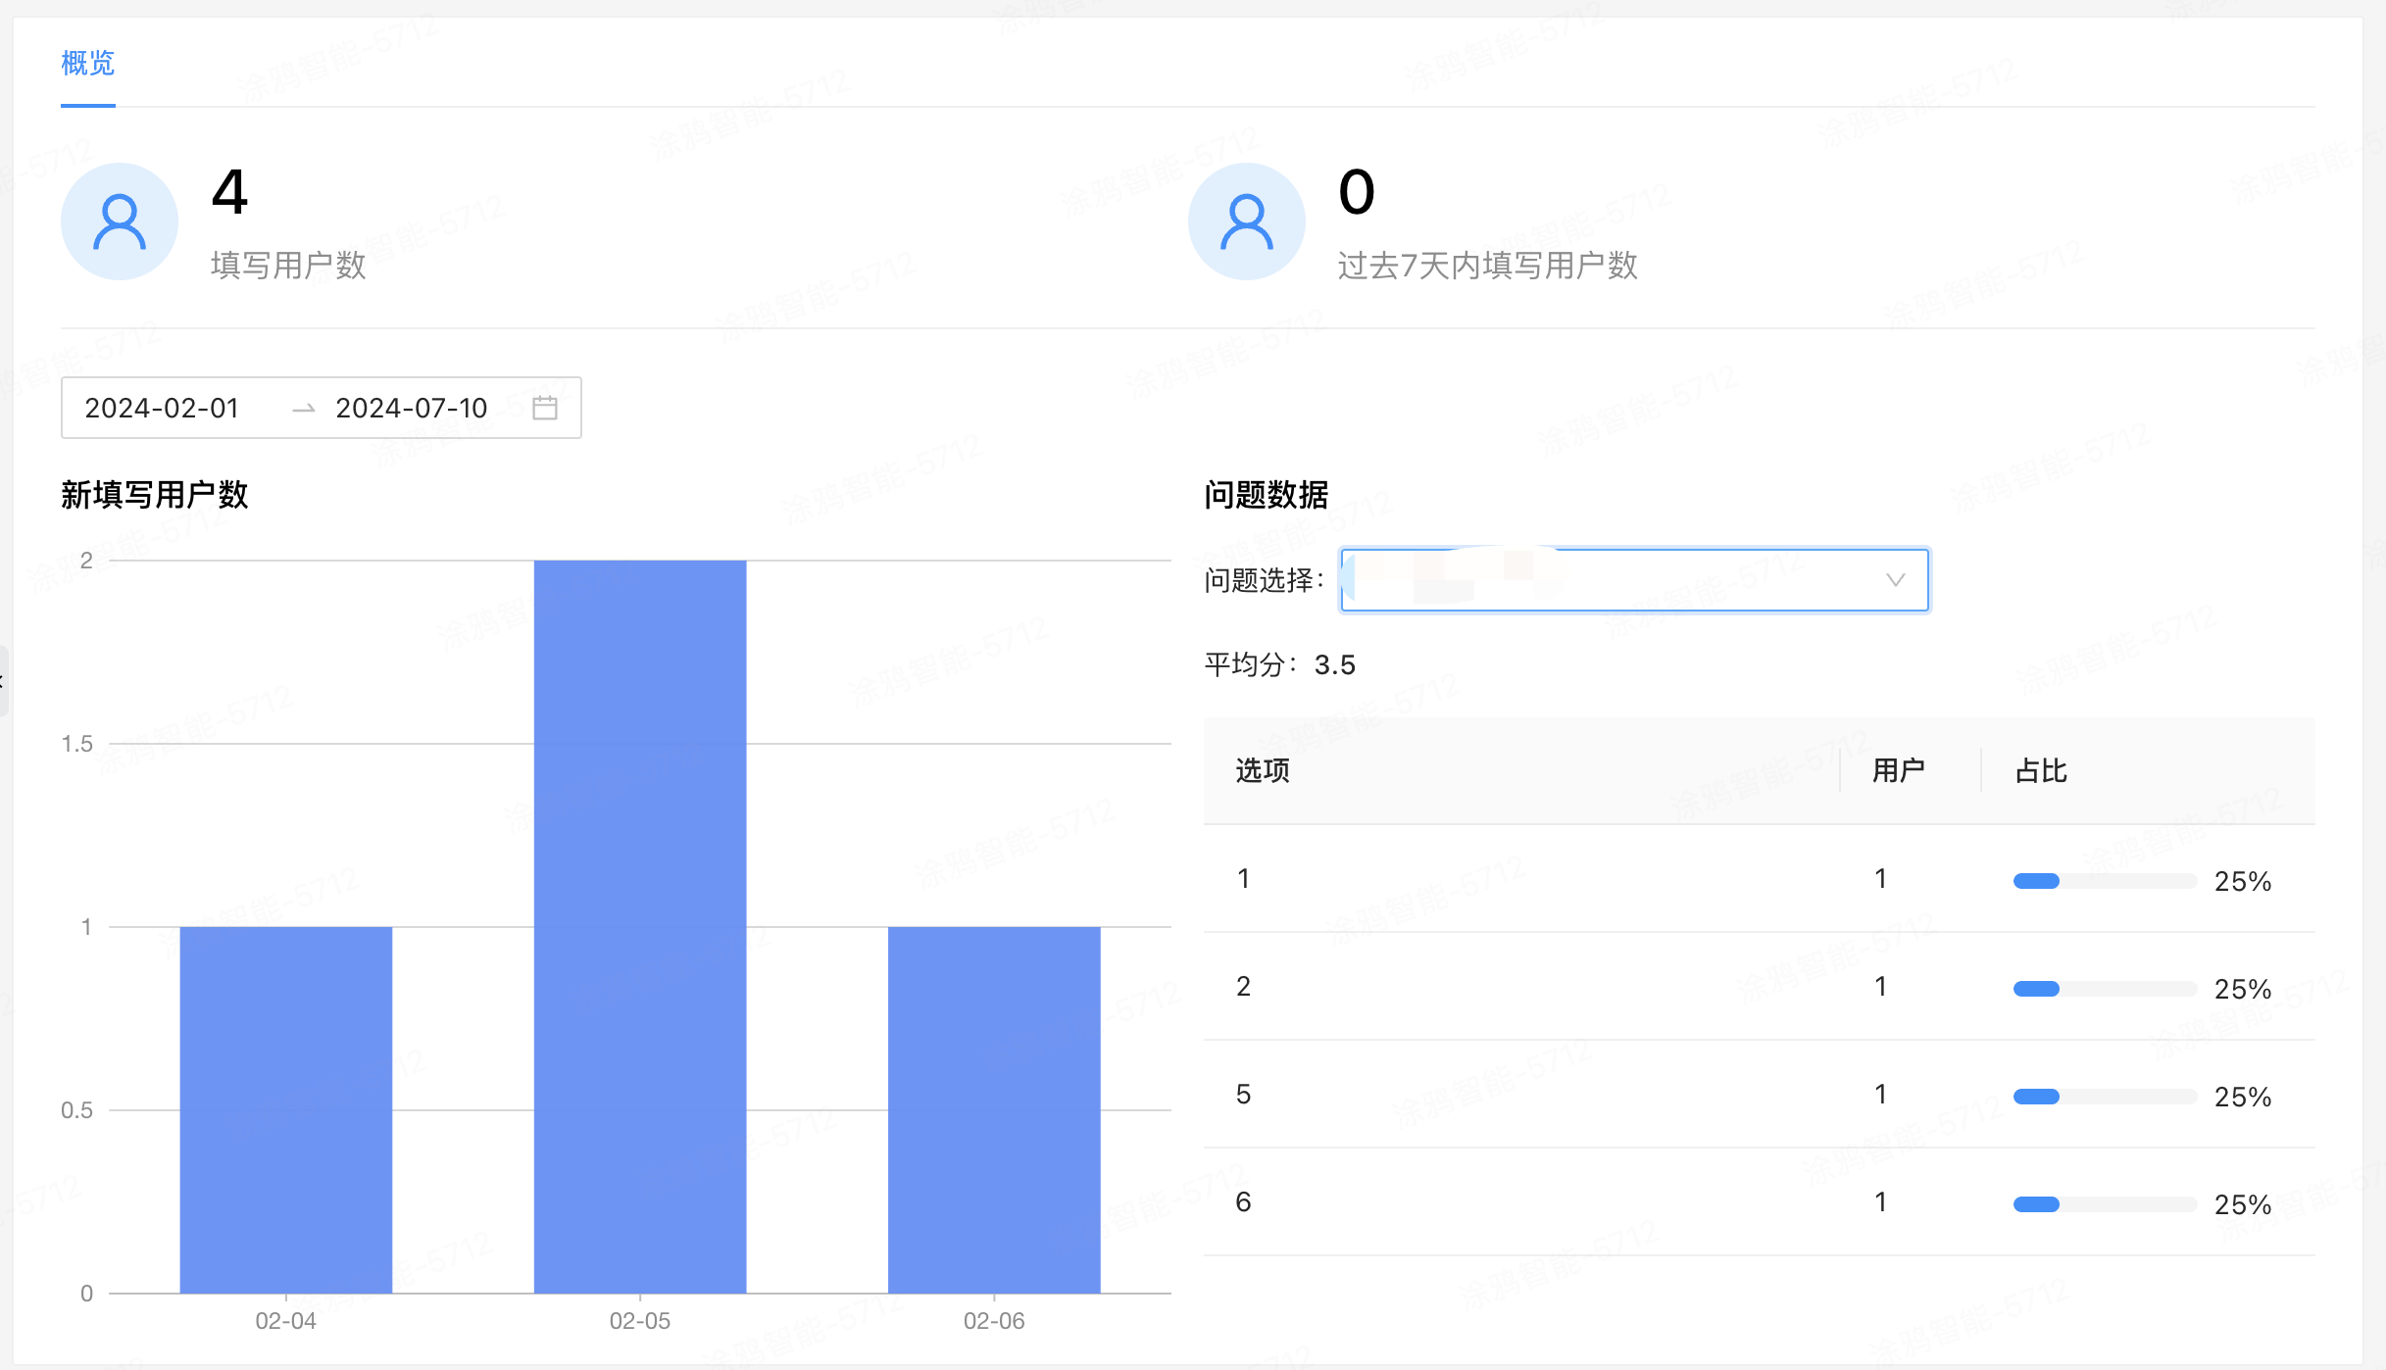2386x1370 pixels.
Task: Click the 25% value in option 1 row
Action: (x=2243, y=882)
